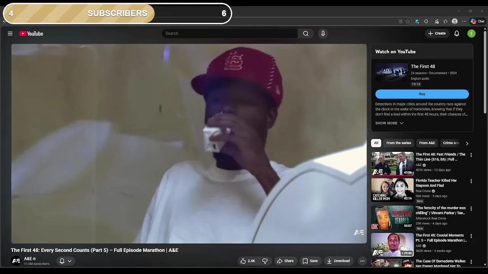Viewport: 488px width, 274px height.
Task: Bookmark page with browser star icon
Action: click(408, 21)
